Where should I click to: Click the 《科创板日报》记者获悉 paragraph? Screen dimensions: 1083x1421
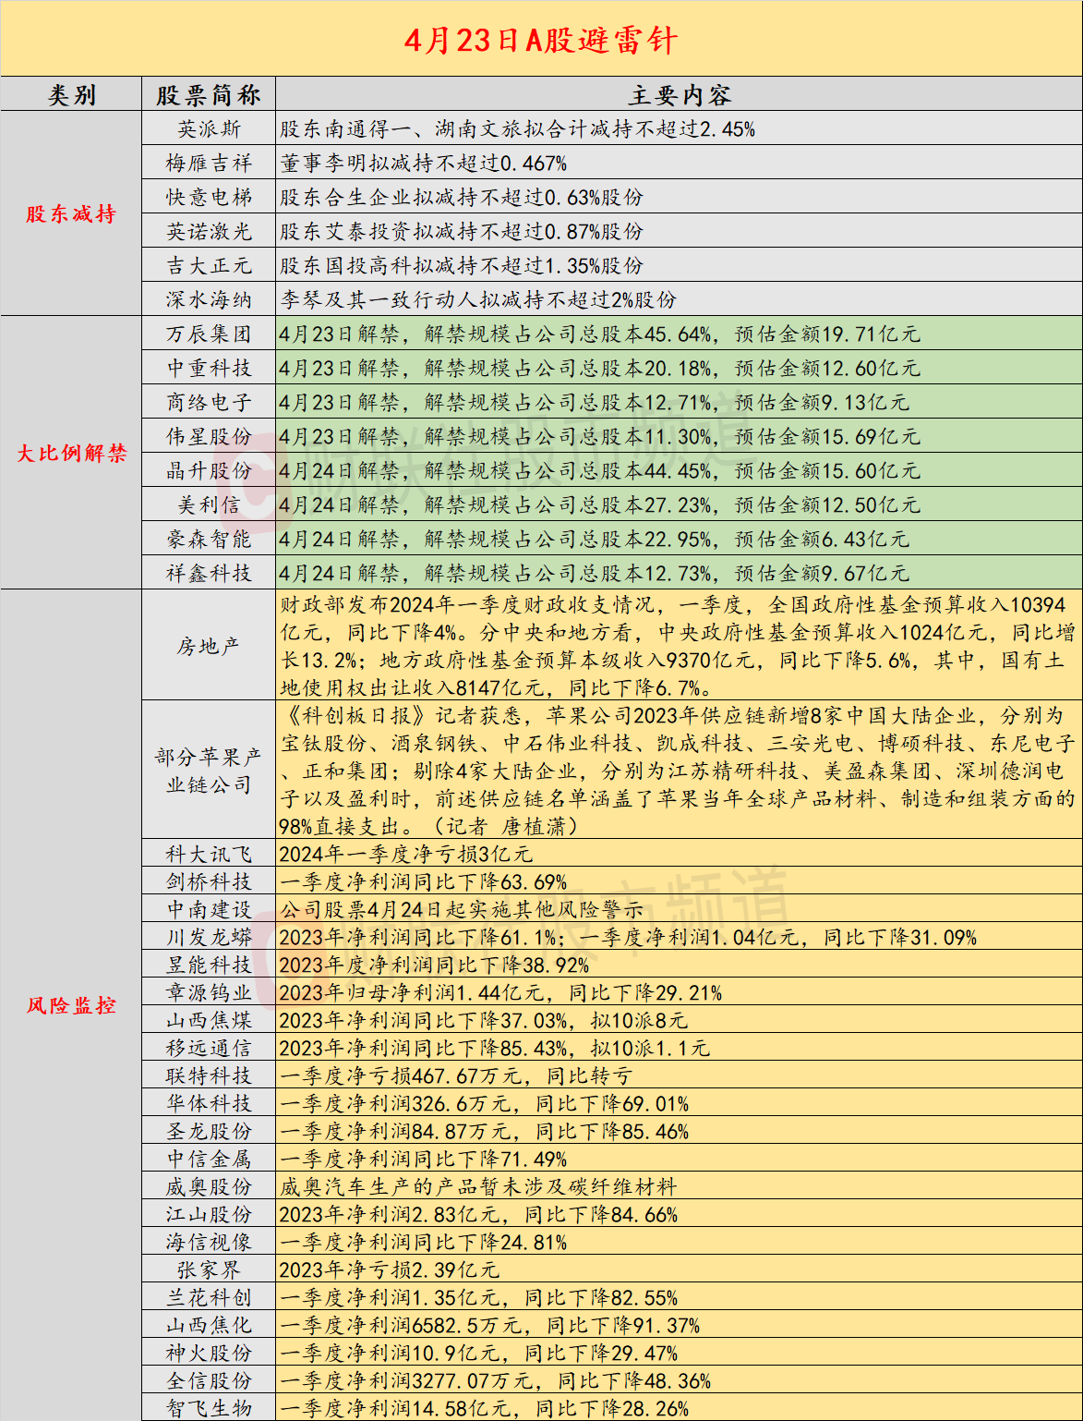(x=680, y=770)
